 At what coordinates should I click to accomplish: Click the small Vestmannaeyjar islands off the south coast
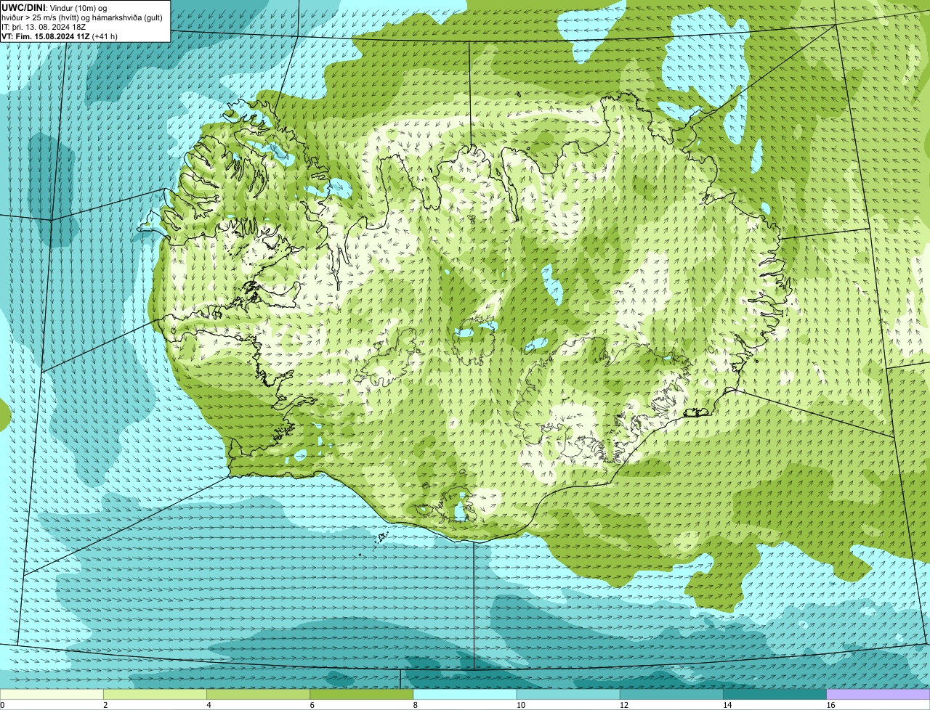380,539
